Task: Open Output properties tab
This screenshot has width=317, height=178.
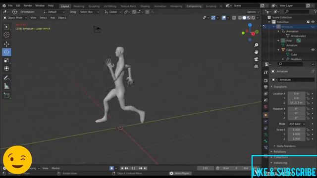Action: [x=265, y=87]
